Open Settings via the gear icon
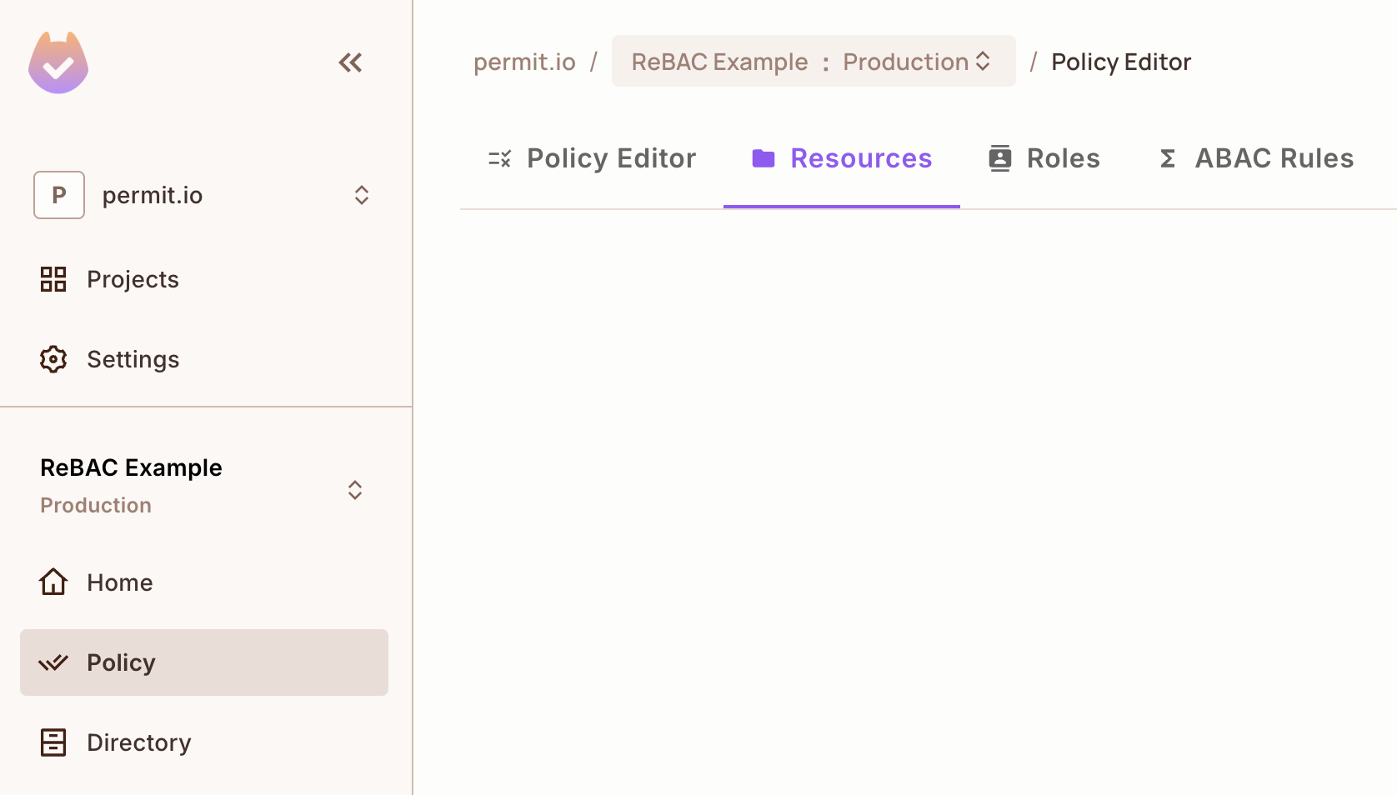 coord(53,359)
